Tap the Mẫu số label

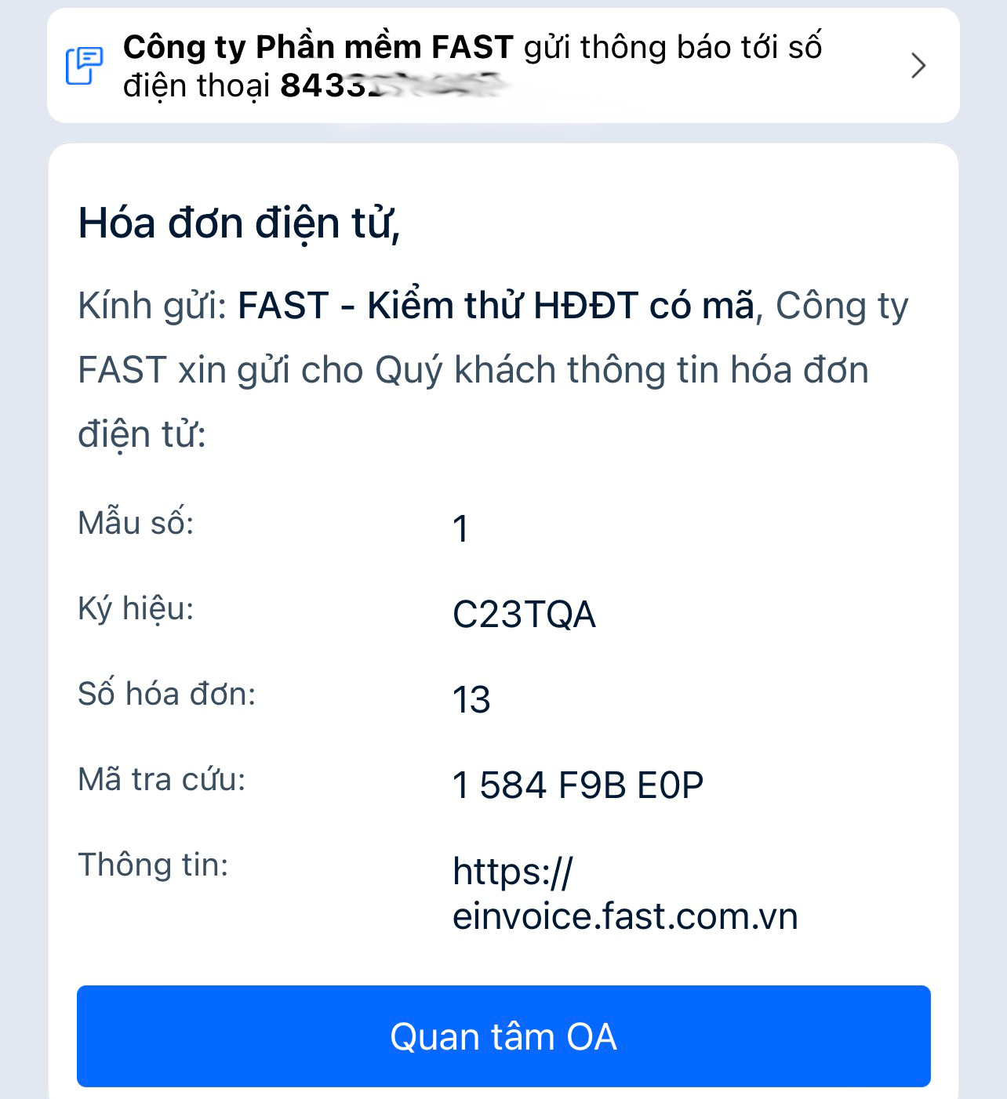coord(136,522)
